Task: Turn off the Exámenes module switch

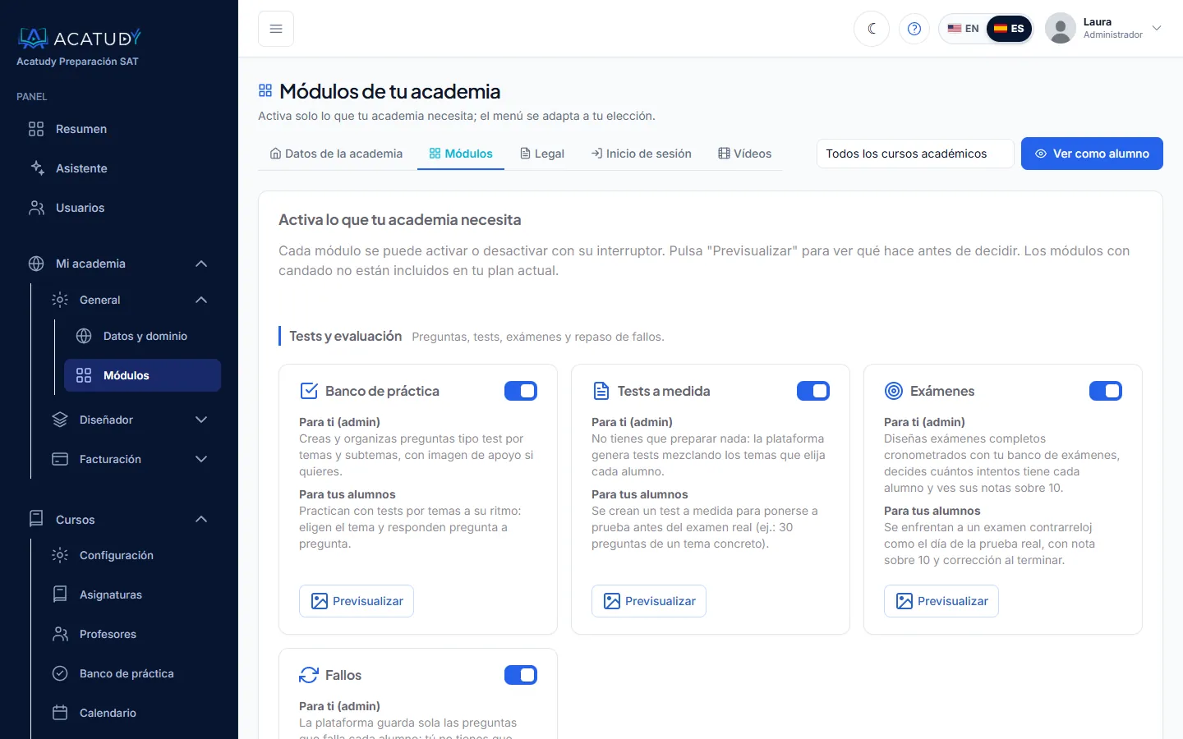Action: click(1106, 391)
